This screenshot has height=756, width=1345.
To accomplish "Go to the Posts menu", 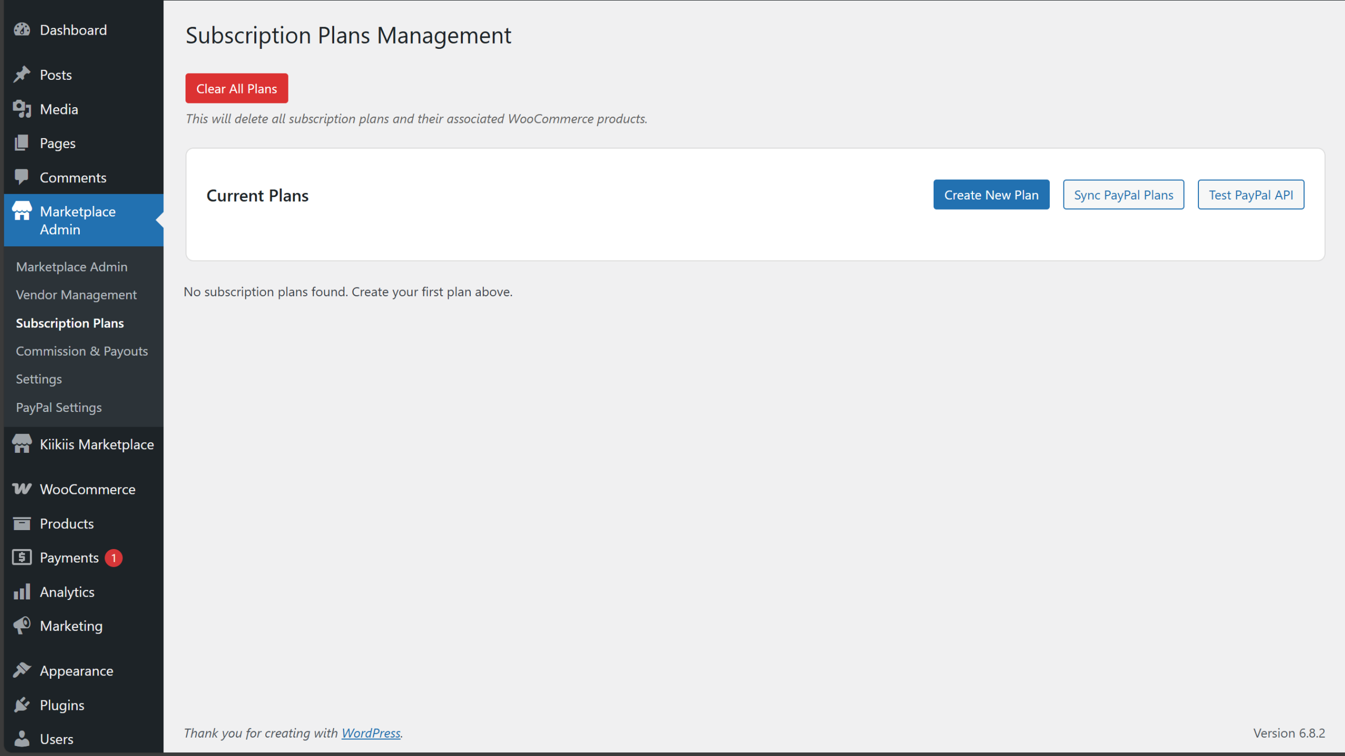I will coord(56,75).
